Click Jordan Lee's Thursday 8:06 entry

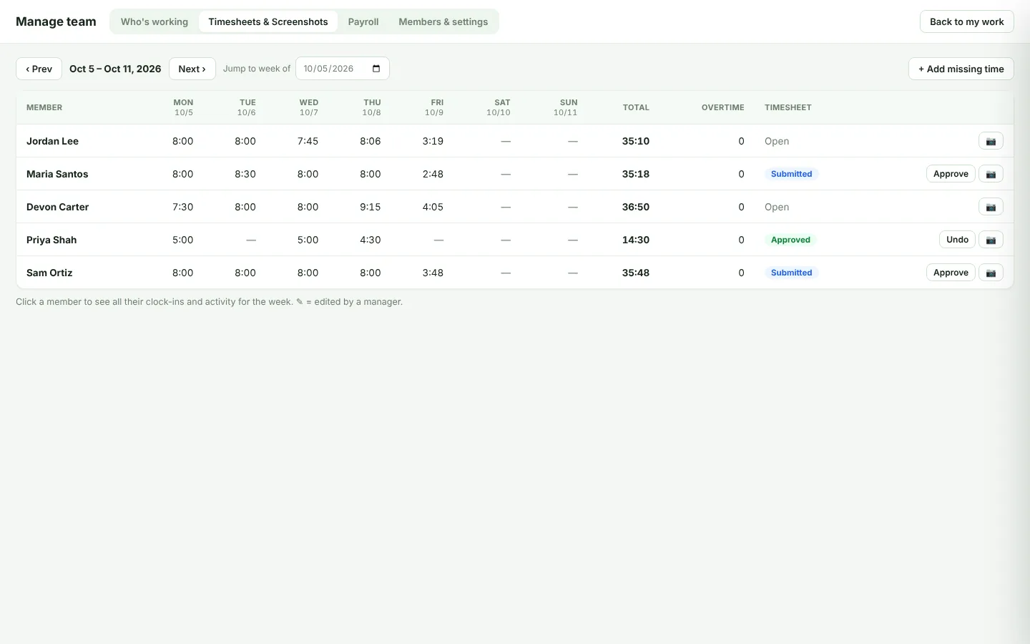point(371,141)
